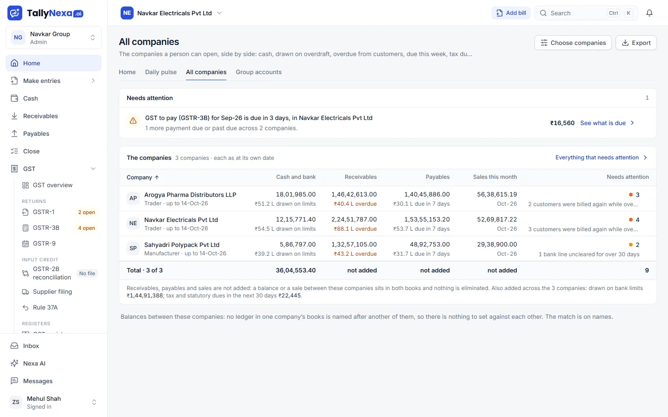Expand the Navkar Group organization switcher
Screen dimensions: 668x417
[53, 38]
